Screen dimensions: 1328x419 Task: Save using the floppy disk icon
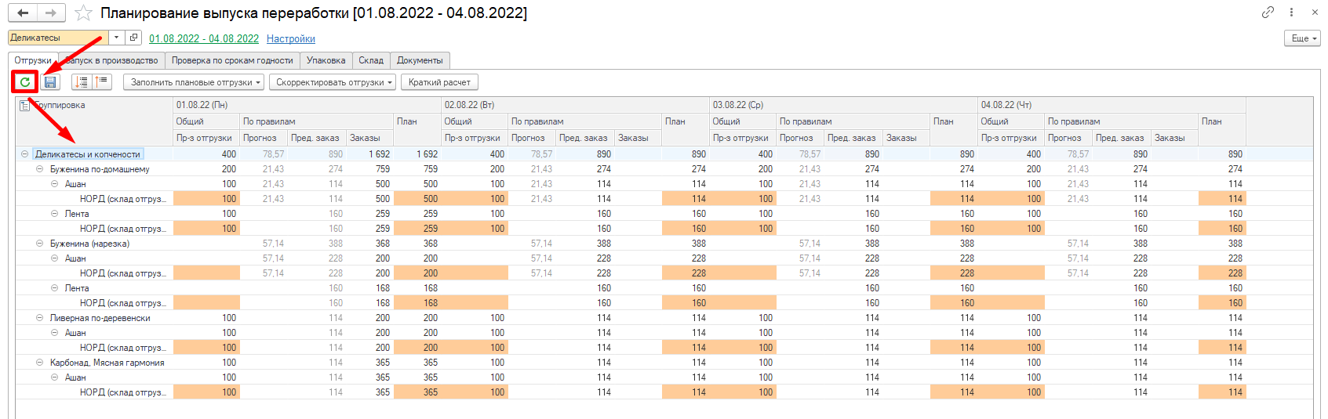(x=50, y=81)
